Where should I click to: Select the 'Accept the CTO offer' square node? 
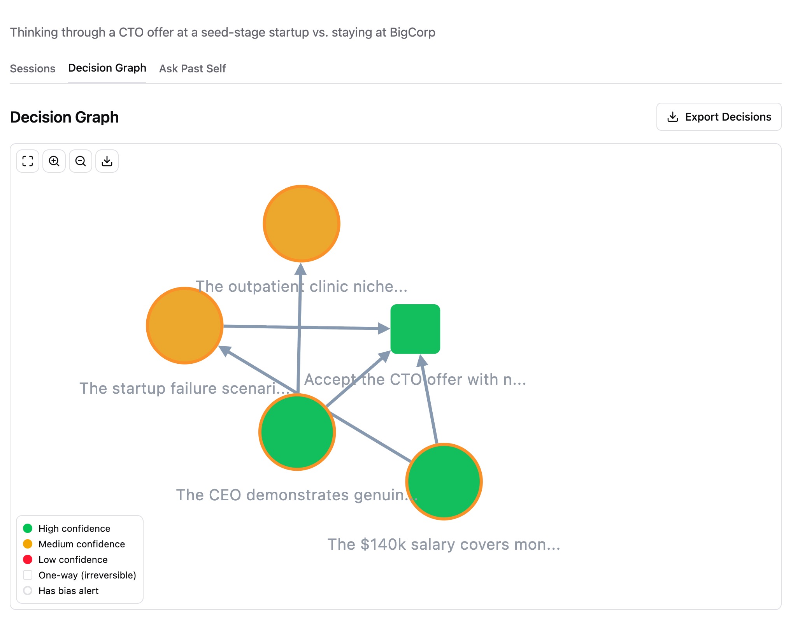(416, 329)
